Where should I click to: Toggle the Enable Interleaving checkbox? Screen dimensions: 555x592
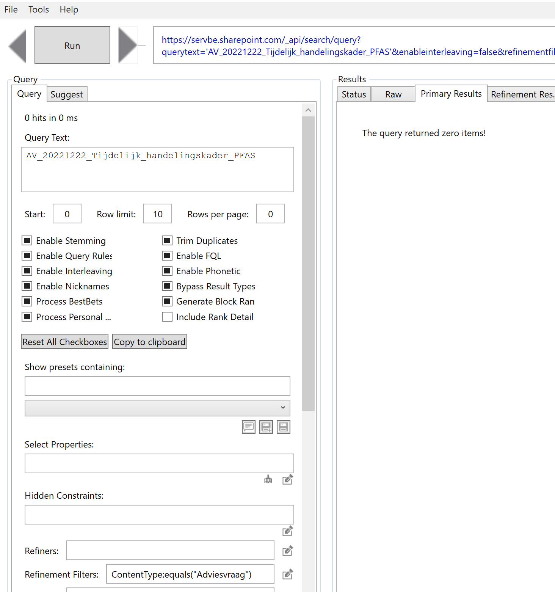[x=27, y=271]
